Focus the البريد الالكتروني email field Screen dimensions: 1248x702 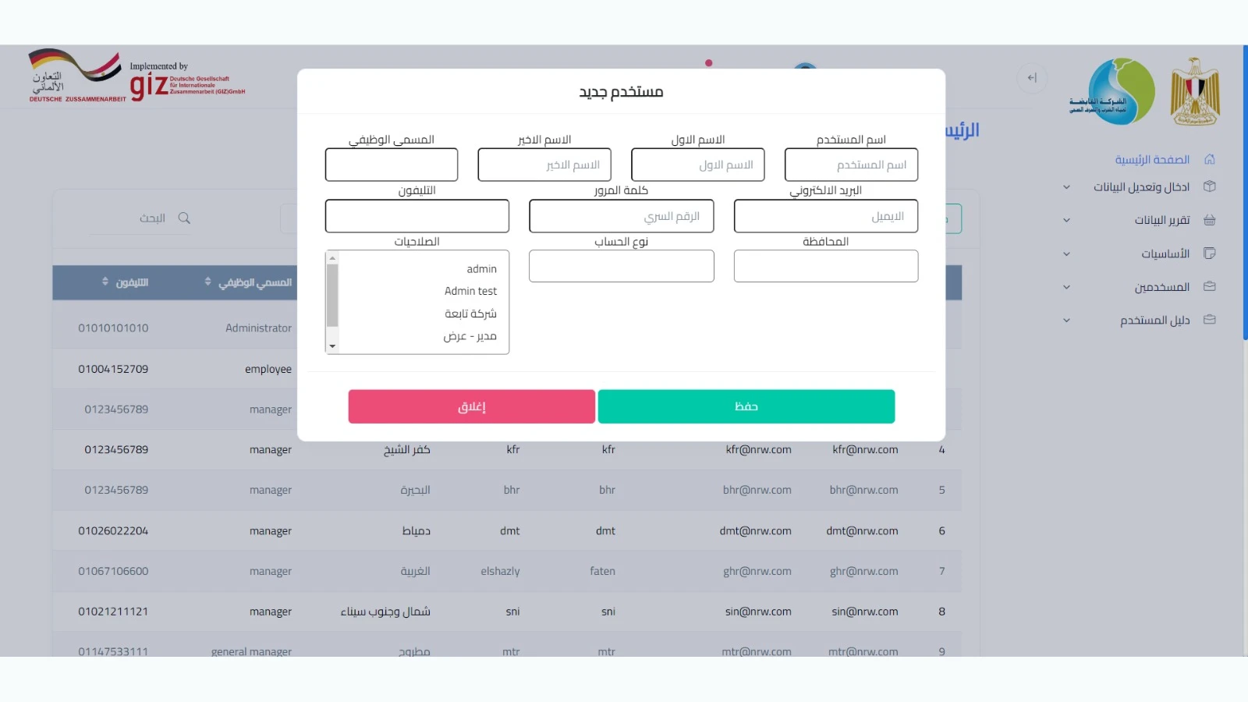tap(826, 216)
